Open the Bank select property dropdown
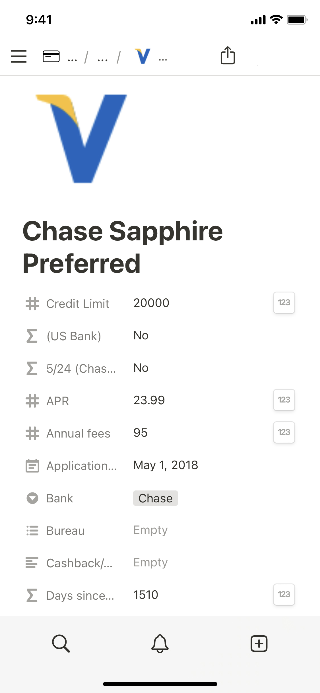 [x=60, y=498]
